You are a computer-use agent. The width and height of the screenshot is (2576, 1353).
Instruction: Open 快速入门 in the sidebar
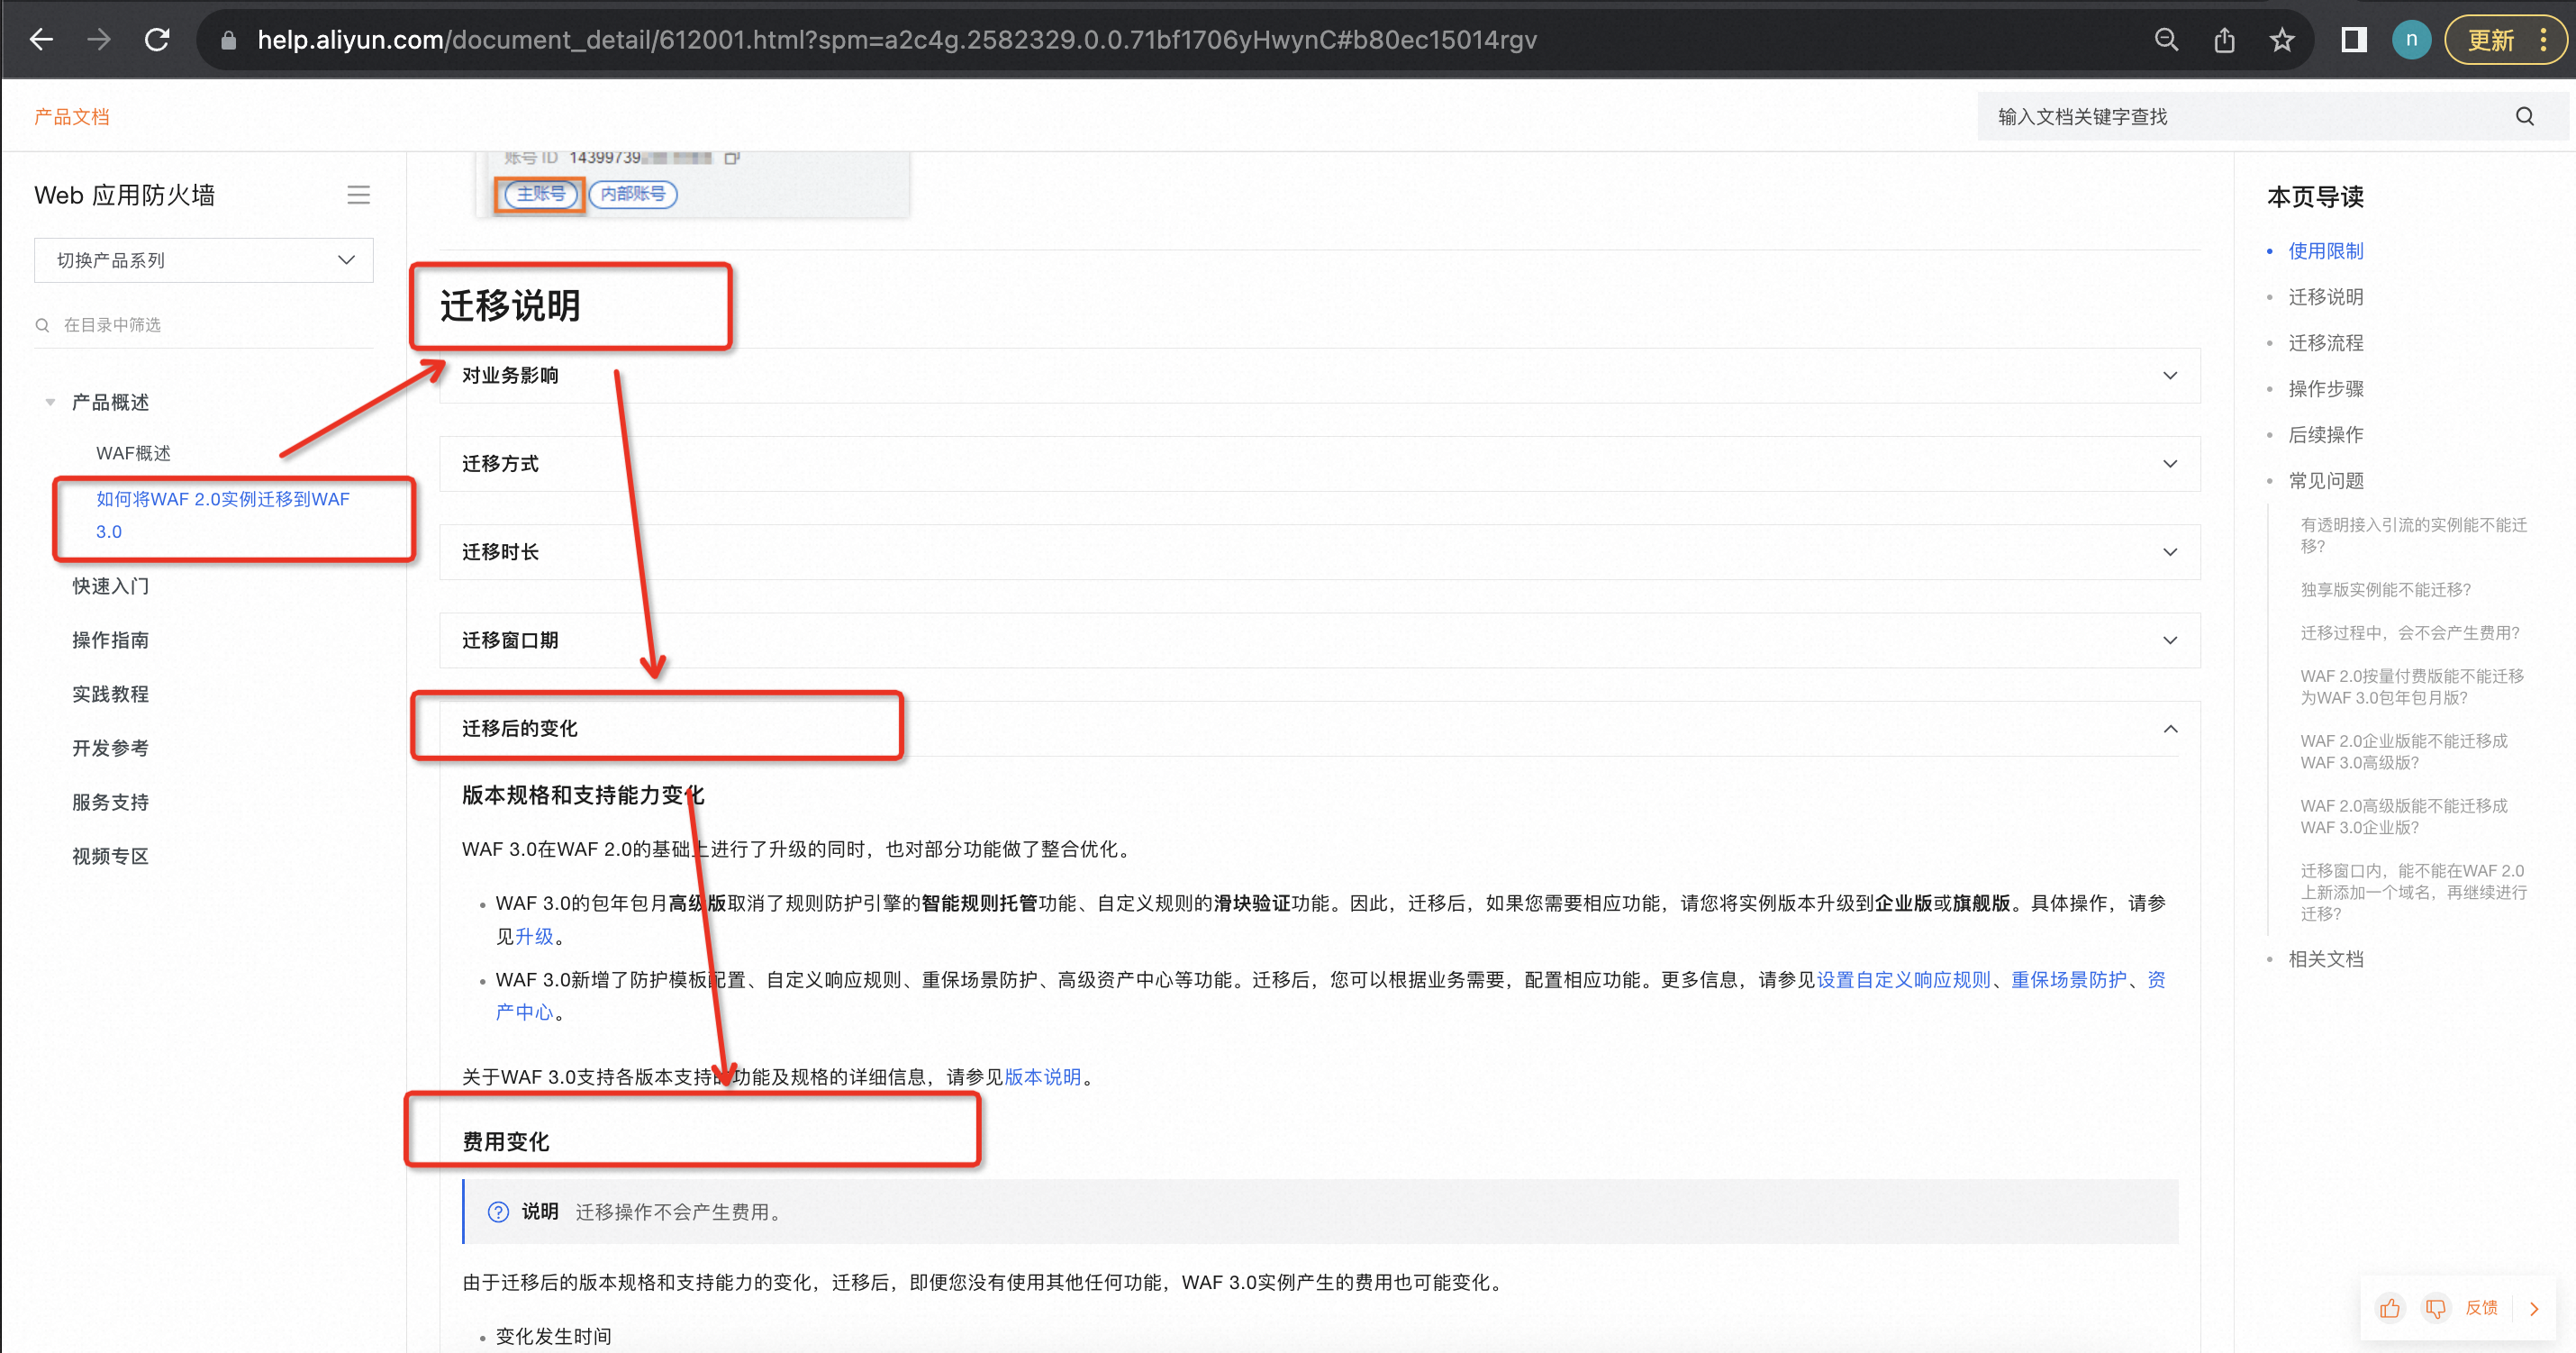point(110,586)
